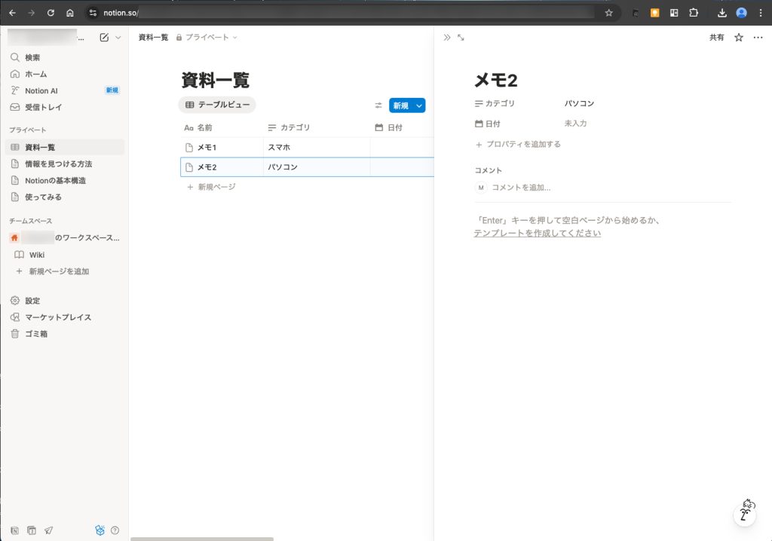This screenshot has height=541, width=772.
Task: Open the browser extensions puzzle icon
Action: [x=694, y=13]
